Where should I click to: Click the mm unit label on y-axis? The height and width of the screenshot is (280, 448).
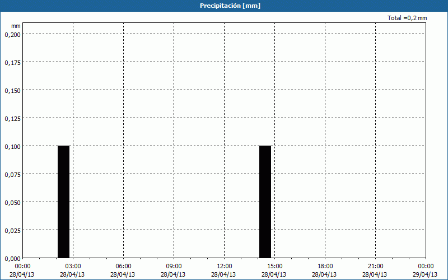pos(16,26)
